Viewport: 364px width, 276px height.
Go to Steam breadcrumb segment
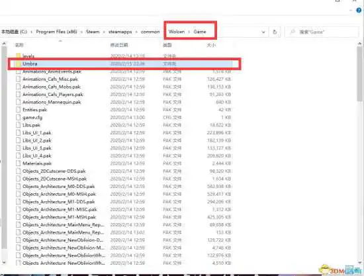coord(93,32)
